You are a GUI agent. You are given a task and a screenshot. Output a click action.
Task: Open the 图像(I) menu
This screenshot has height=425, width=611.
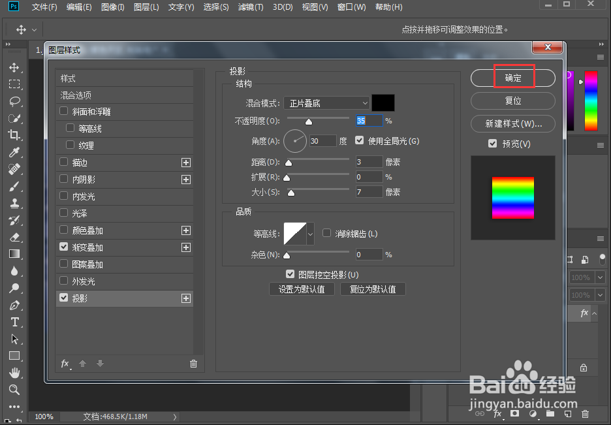113,7
